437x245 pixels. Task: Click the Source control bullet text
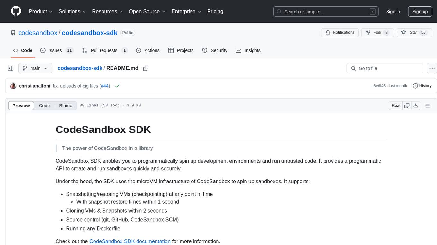pos(122,220)
